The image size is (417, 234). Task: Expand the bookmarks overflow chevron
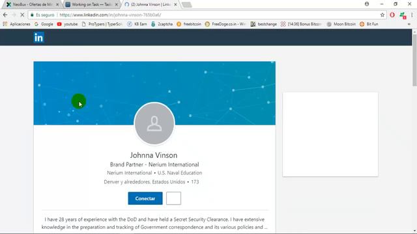409,24
